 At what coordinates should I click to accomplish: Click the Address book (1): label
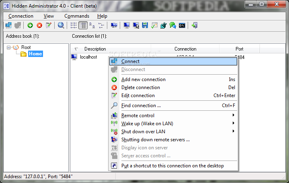[23, 36]
